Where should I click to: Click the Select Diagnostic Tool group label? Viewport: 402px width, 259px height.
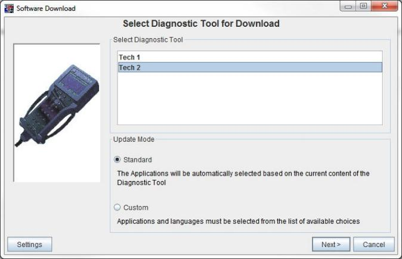tap(148, 40)
